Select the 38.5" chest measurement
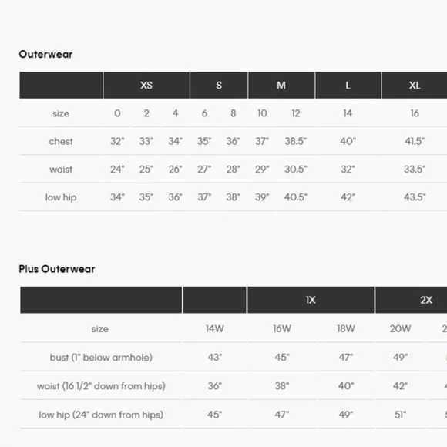Screen dimensions: 447x447 coord(296,141)
